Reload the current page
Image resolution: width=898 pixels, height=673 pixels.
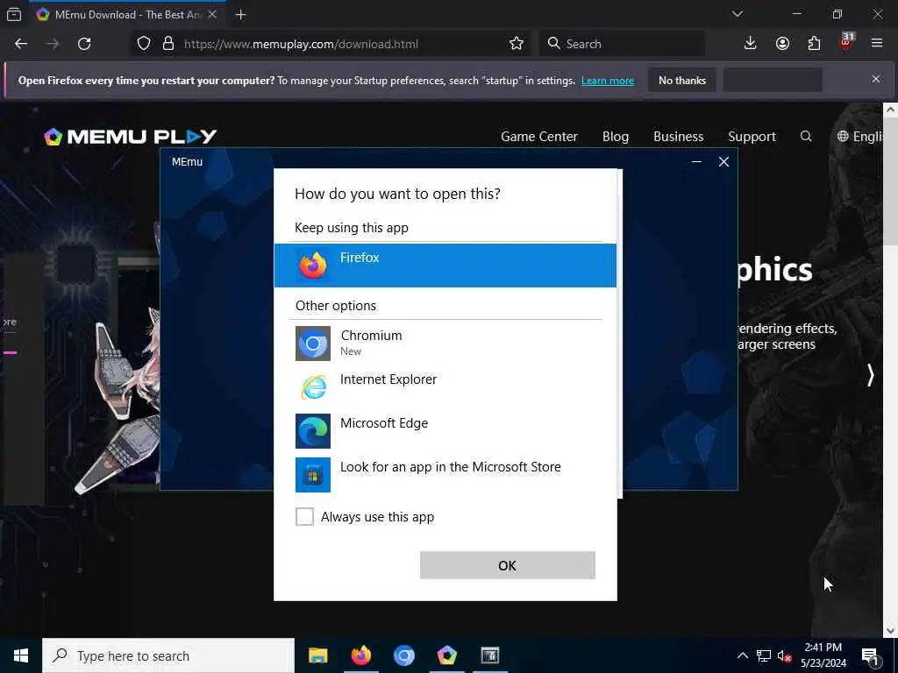(x=84, y=44)
